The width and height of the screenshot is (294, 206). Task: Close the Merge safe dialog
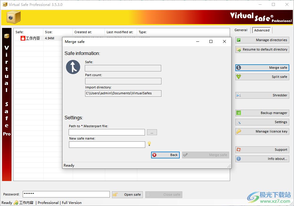coord(224,41)
